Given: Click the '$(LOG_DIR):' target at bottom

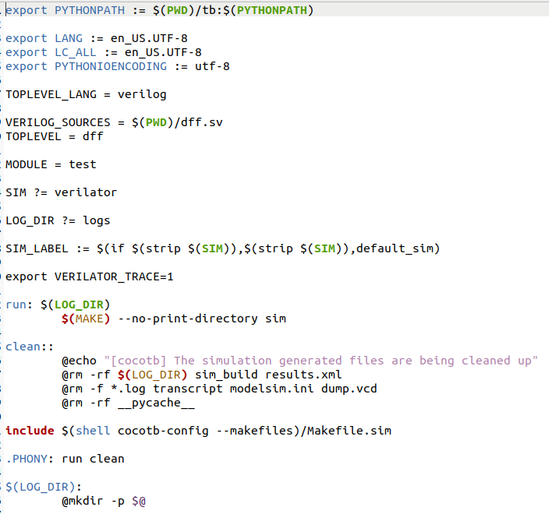Looking at the screenshot, I should pos(44,487).
